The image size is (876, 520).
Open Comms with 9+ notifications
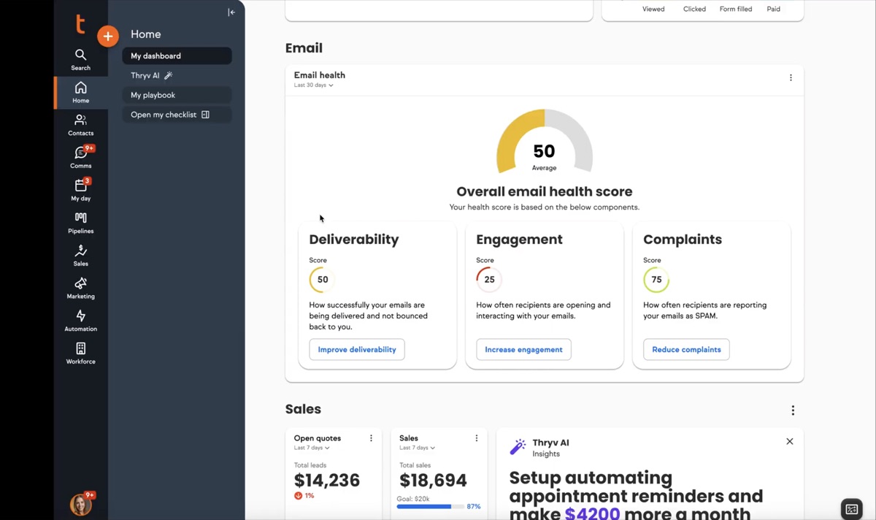pos(81,157)
